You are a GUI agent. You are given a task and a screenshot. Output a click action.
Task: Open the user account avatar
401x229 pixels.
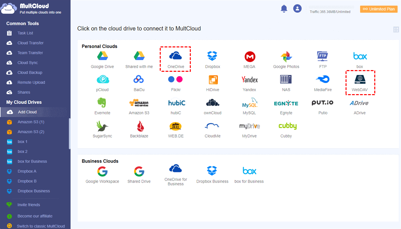[297, 9]
